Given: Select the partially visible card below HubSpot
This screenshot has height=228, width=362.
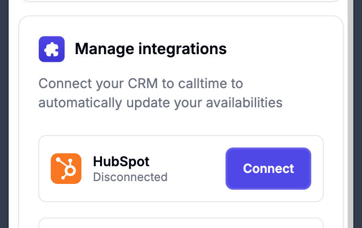Looking at the screenshot, I should (x=181, y=223).
